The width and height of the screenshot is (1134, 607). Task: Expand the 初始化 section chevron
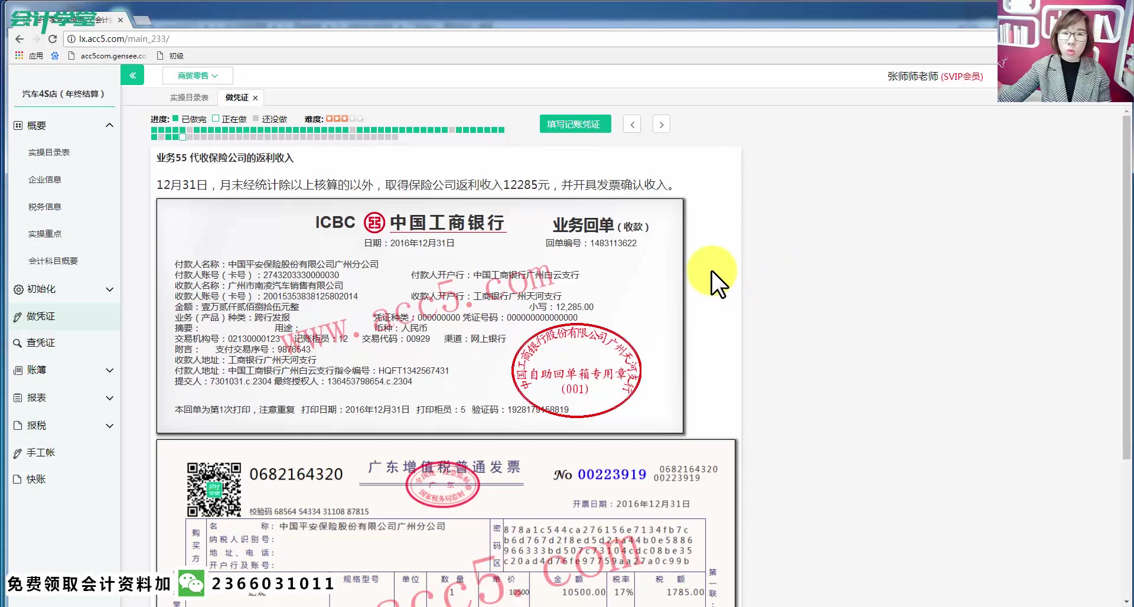coord(109,289)
